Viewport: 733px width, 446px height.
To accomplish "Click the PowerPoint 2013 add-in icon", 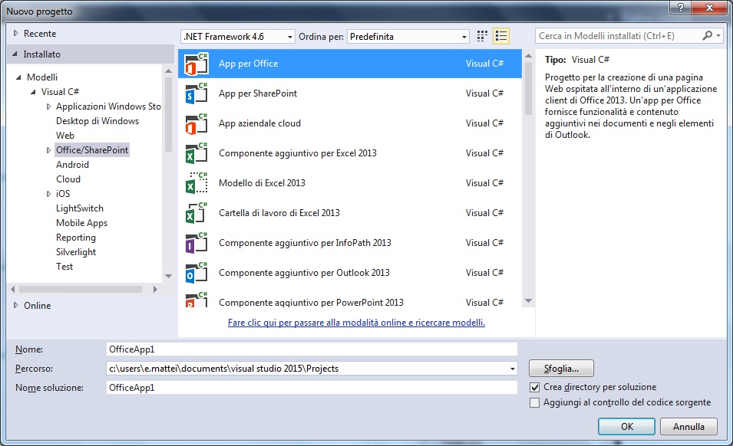I will (x=196, y=300).
